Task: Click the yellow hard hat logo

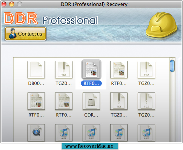Action: tap(162, 26)
